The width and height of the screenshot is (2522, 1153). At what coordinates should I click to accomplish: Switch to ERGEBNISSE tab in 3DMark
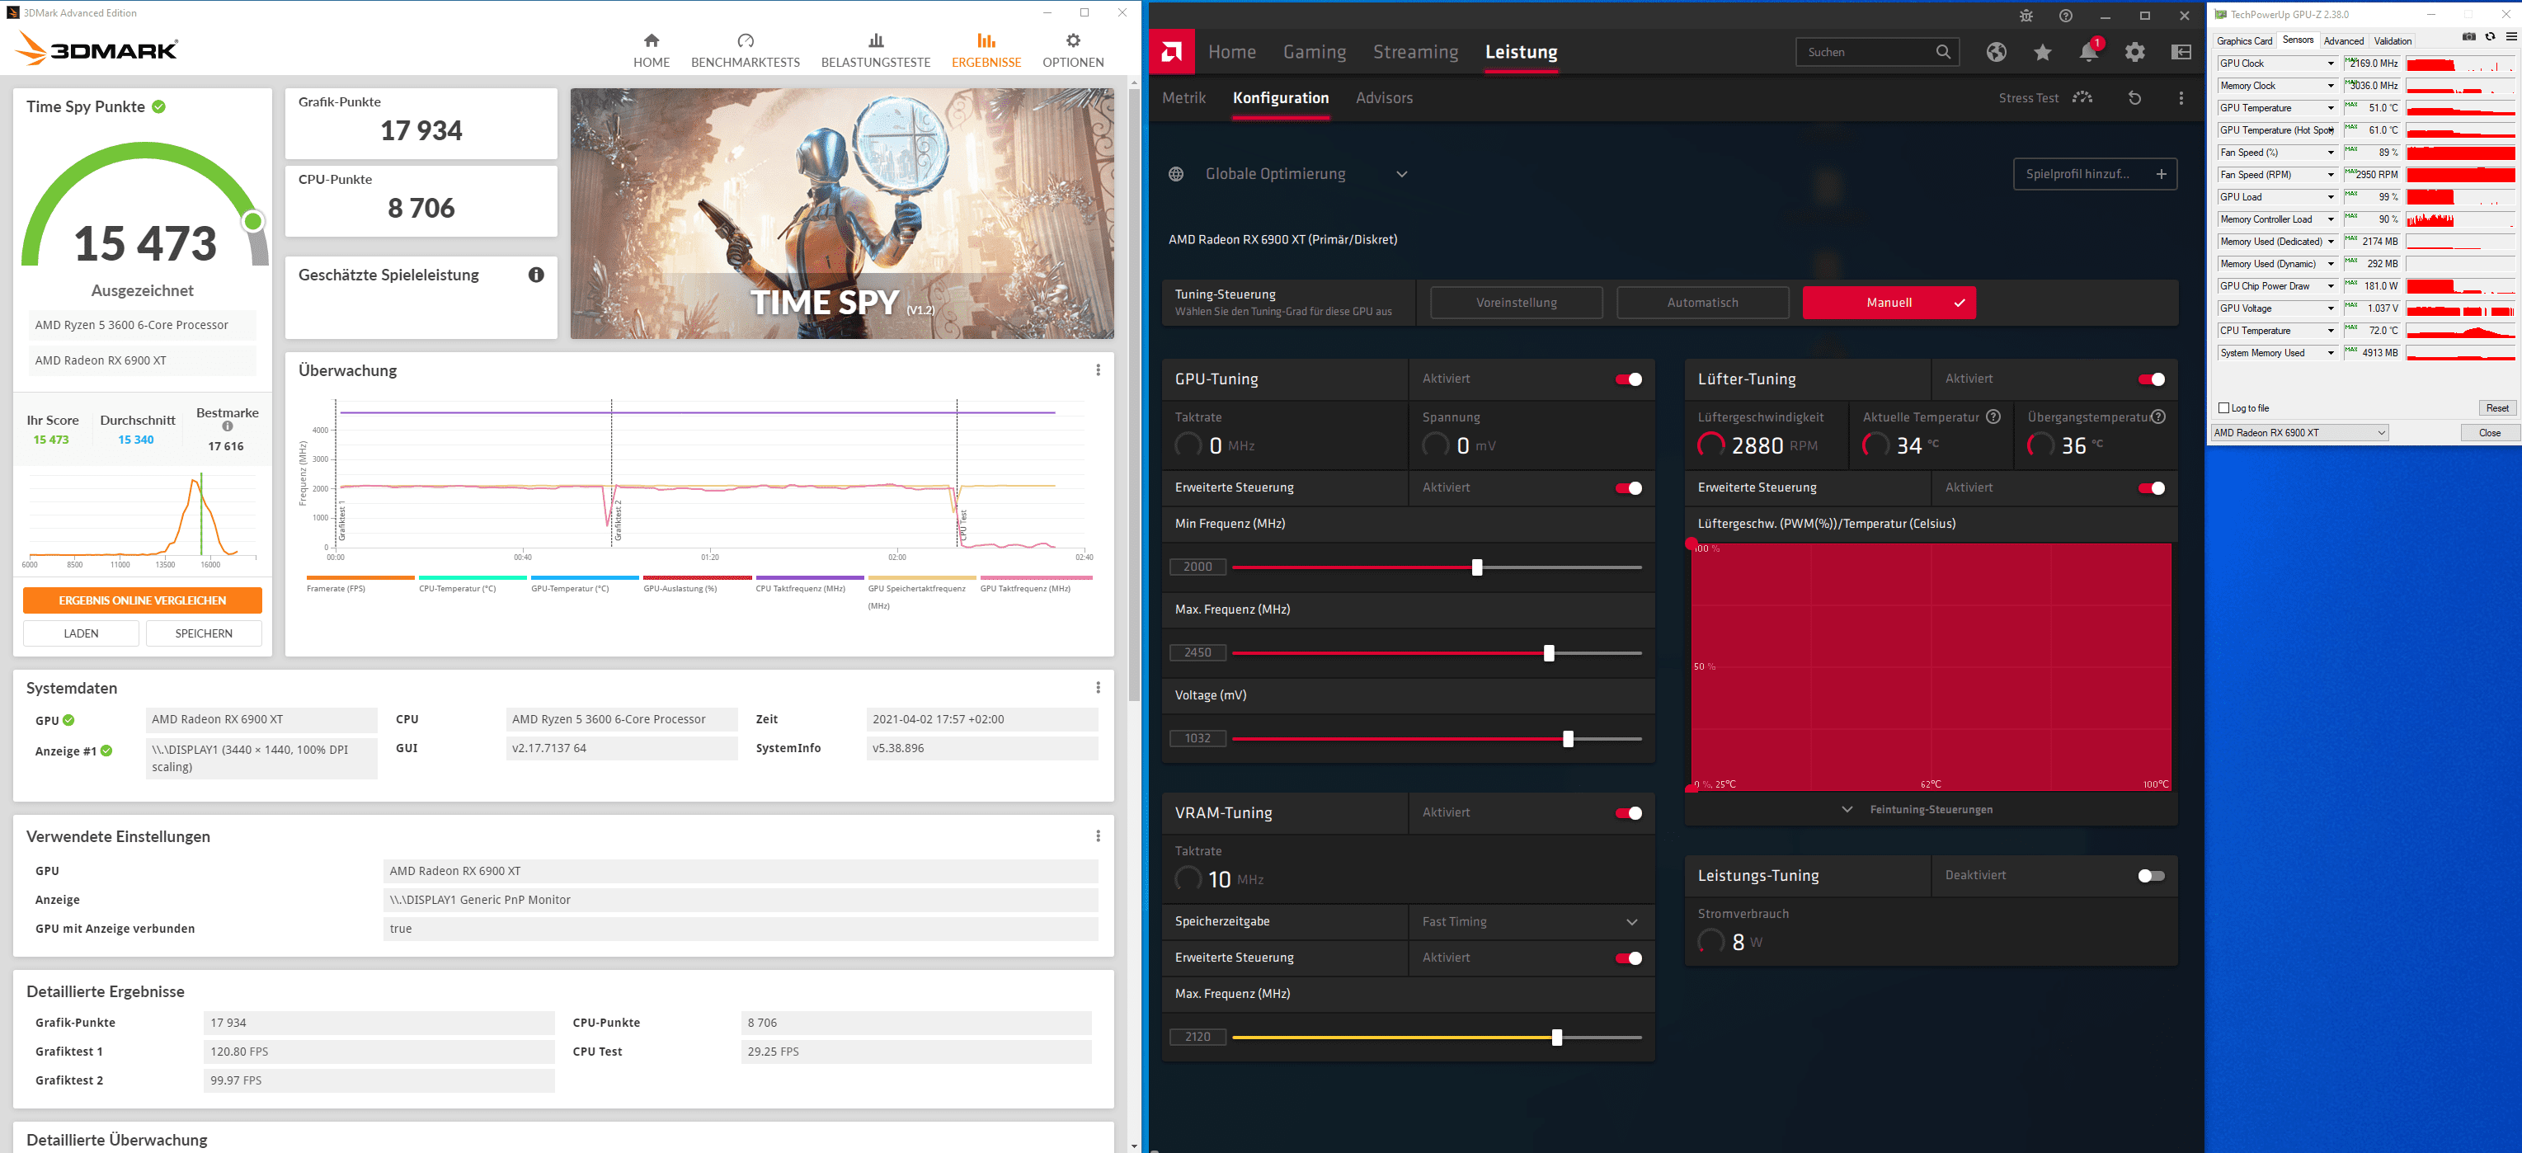point(986,50)
